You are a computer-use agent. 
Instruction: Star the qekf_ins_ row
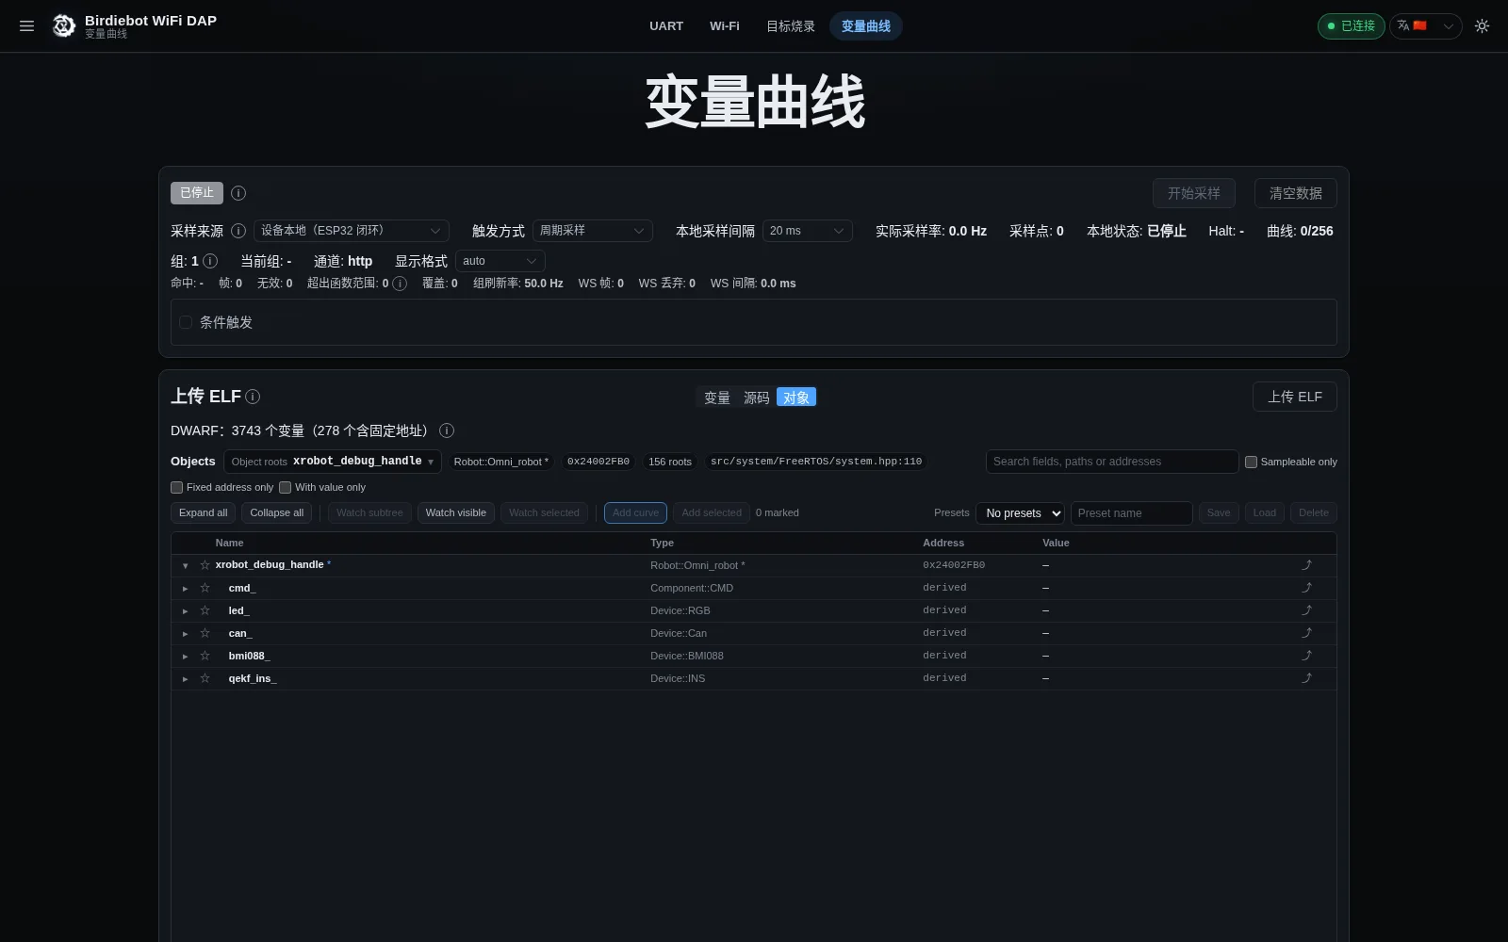point(205,678)
